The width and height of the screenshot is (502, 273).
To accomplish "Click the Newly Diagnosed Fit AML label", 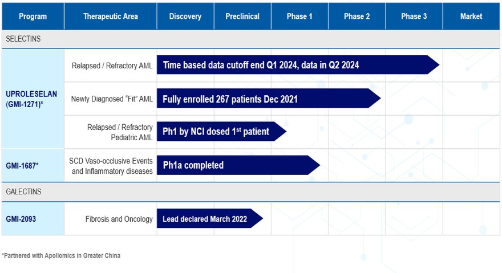I will (112, 99).
